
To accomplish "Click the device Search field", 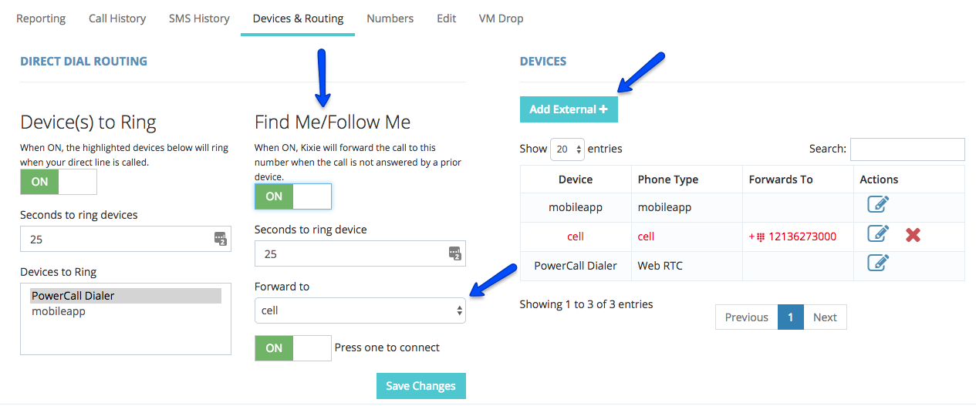I will (907, 149).
